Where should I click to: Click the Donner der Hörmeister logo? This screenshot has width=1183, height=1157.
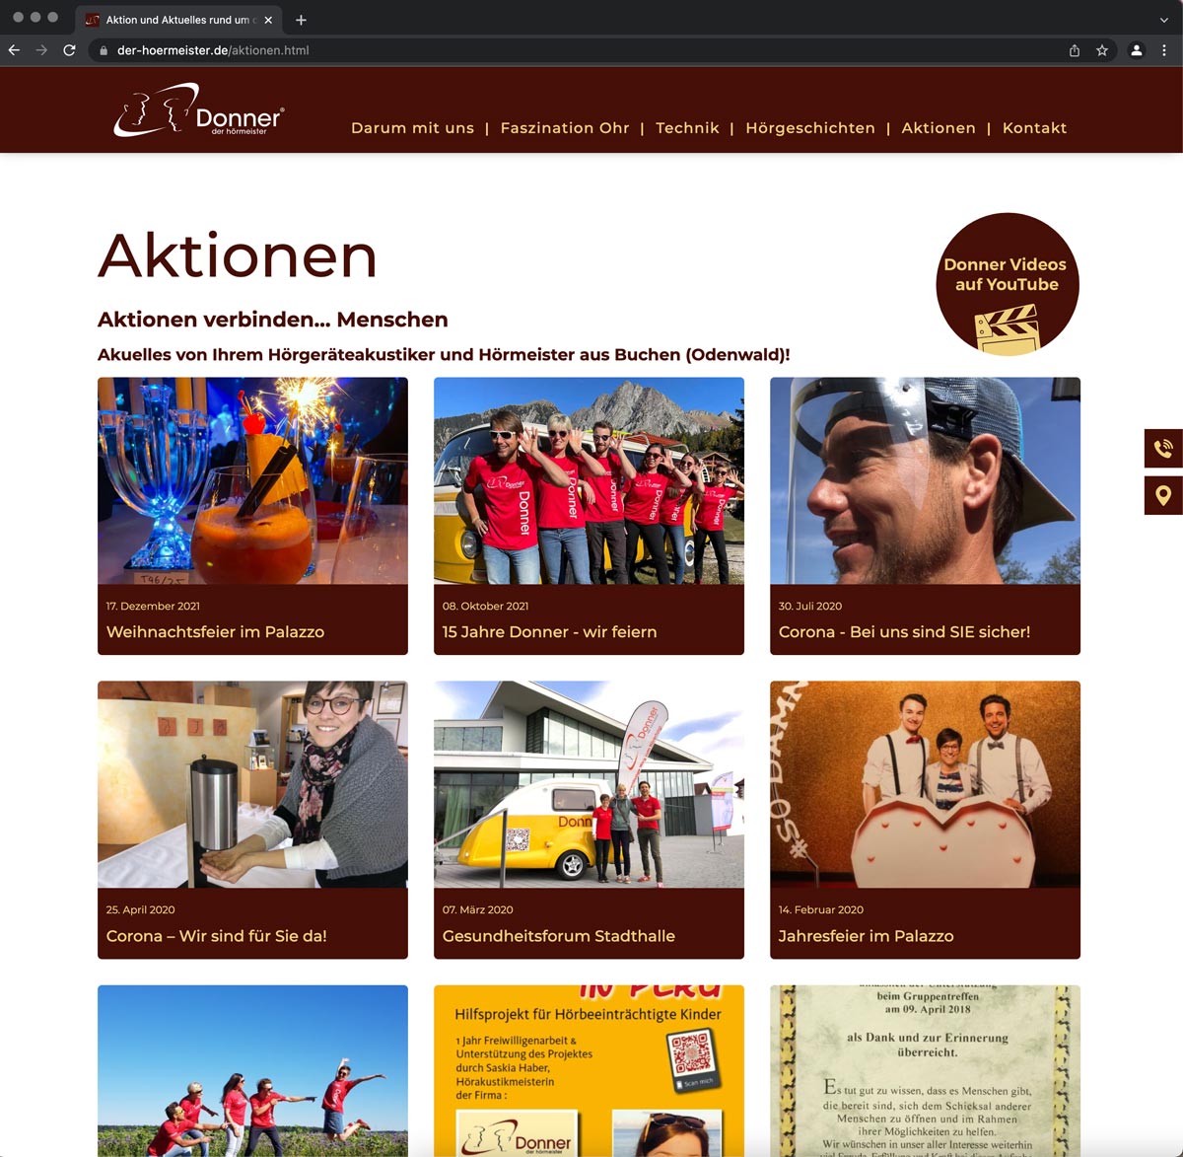pyautogui.click(x=199, y=110)
